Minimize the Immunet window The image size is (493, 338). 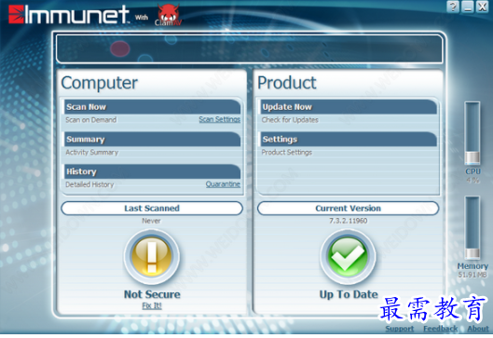(467, 7)
